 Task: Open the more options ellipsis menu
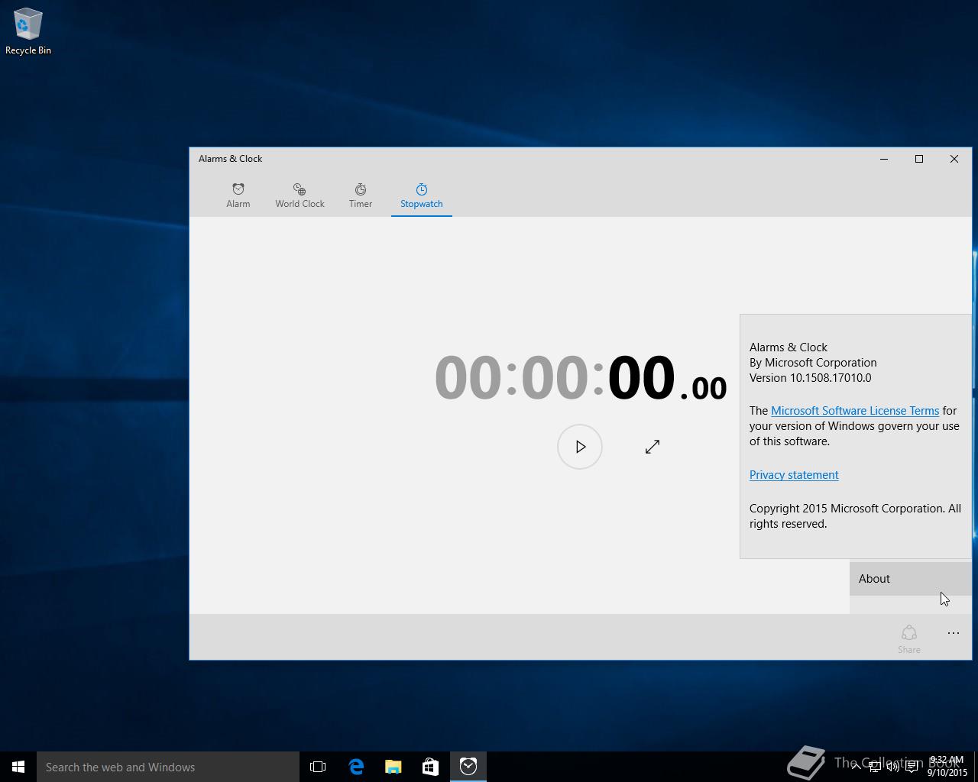(954, 633)
